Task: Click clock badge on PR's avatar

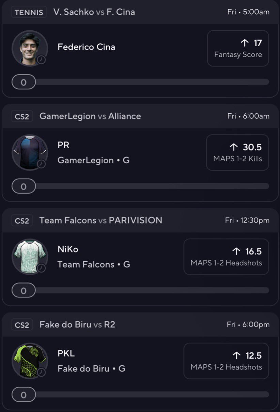Action: click(x=41, y=164)
